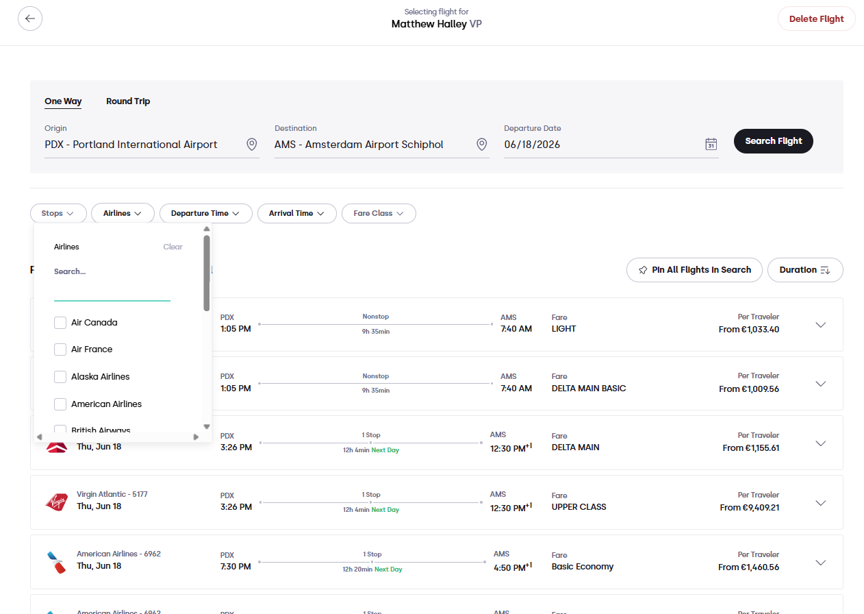Click the price From €1,033.40
Image resolution: width=864 pixels, height=614 pixels.
click(x=749, y=330)
